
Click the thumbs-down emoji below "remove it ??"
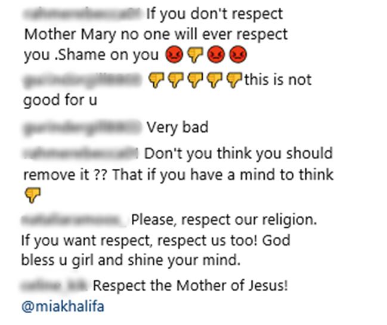32,194
